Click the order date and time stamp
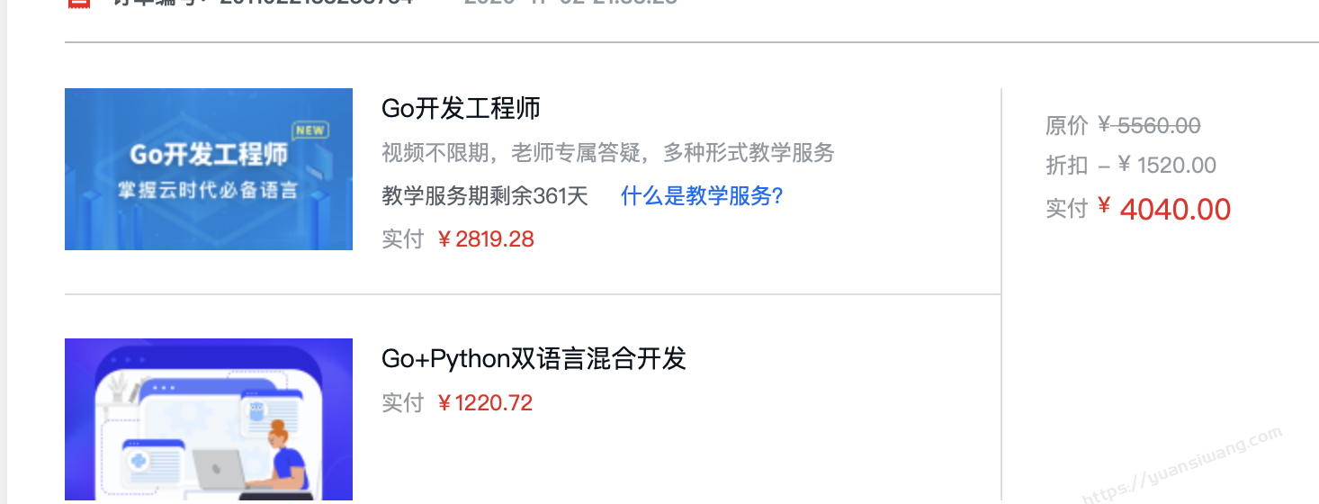This screenshot has width=1319, height=504. [570, 3]
